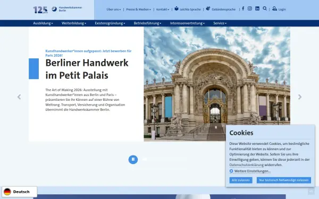Pause the slideshow
Image resolution: width=319 pixels, height=199 pixels.
[x=133, y=159]
